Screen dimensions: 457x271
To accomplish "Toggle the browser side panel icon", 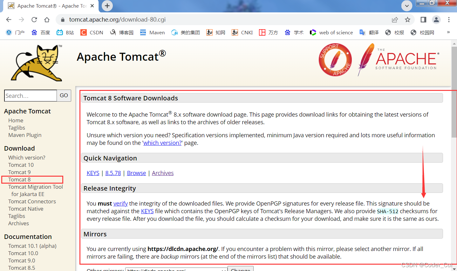I will pyautogui.click(x=423, y=20).
